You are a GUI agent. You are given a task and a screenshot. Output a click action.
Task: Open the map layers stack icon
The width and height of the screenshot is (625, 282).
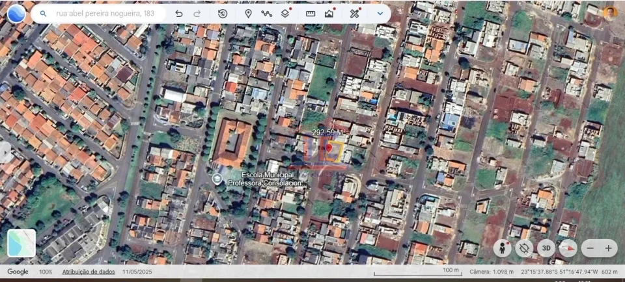click(285, 14)
